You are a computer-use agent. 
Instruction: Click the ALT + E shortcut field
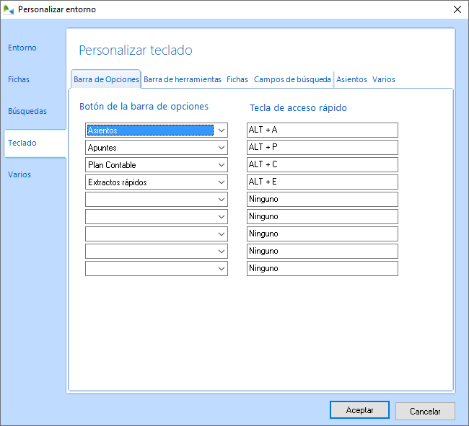click(x=322, y=182)
